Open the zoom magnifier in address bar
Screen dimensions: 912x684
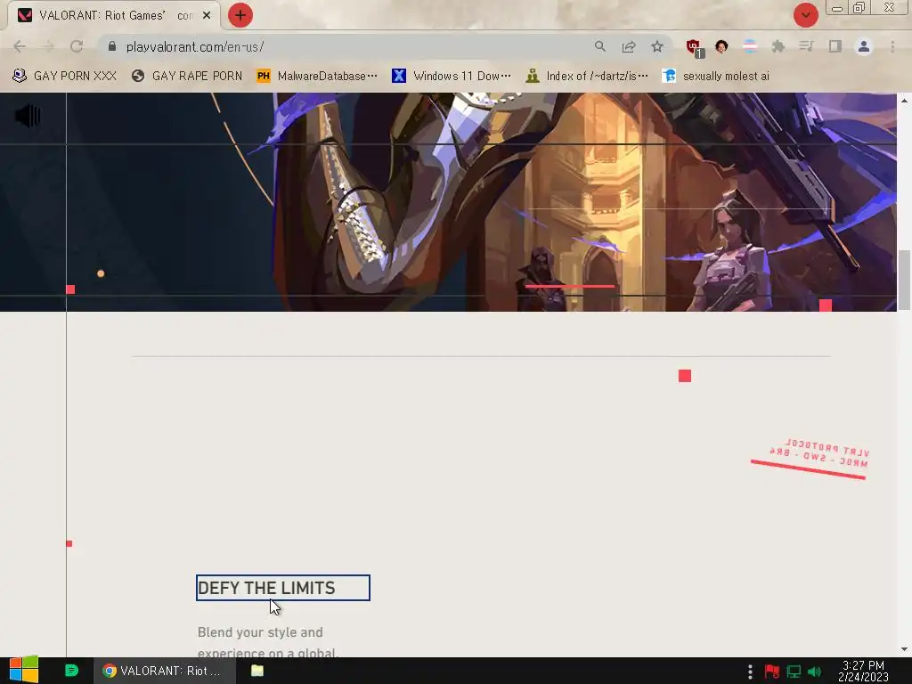coord(600,46)
